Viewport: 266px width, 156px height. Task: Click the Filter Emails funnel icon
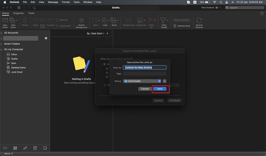click(163, 20)
